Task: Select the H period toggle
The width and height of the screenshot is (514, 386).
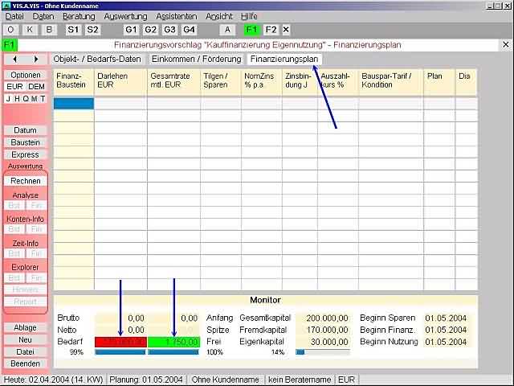Action: 17,99
